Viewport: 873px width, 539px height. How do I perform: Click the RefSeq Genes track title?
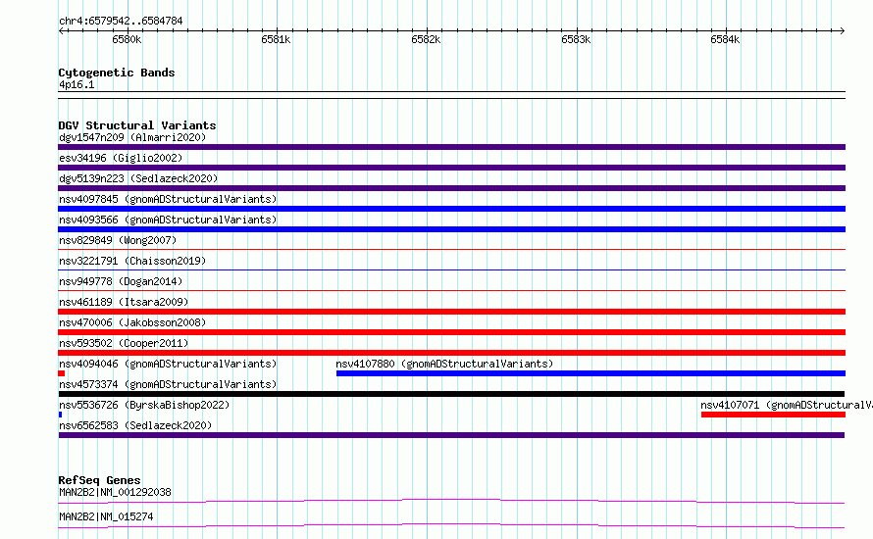100,480
